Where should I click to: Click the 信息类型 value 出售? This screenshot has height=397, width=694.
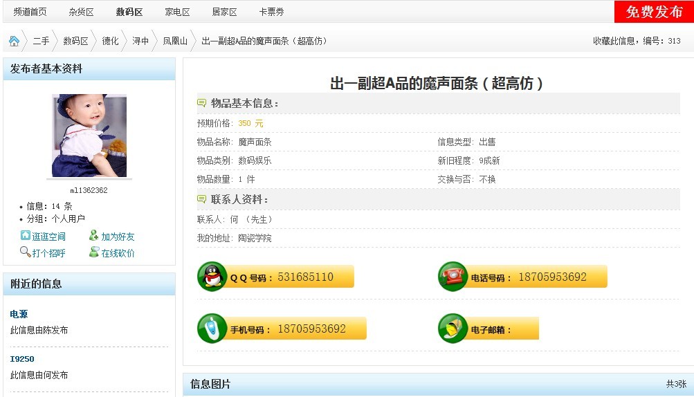coord(487,142)
